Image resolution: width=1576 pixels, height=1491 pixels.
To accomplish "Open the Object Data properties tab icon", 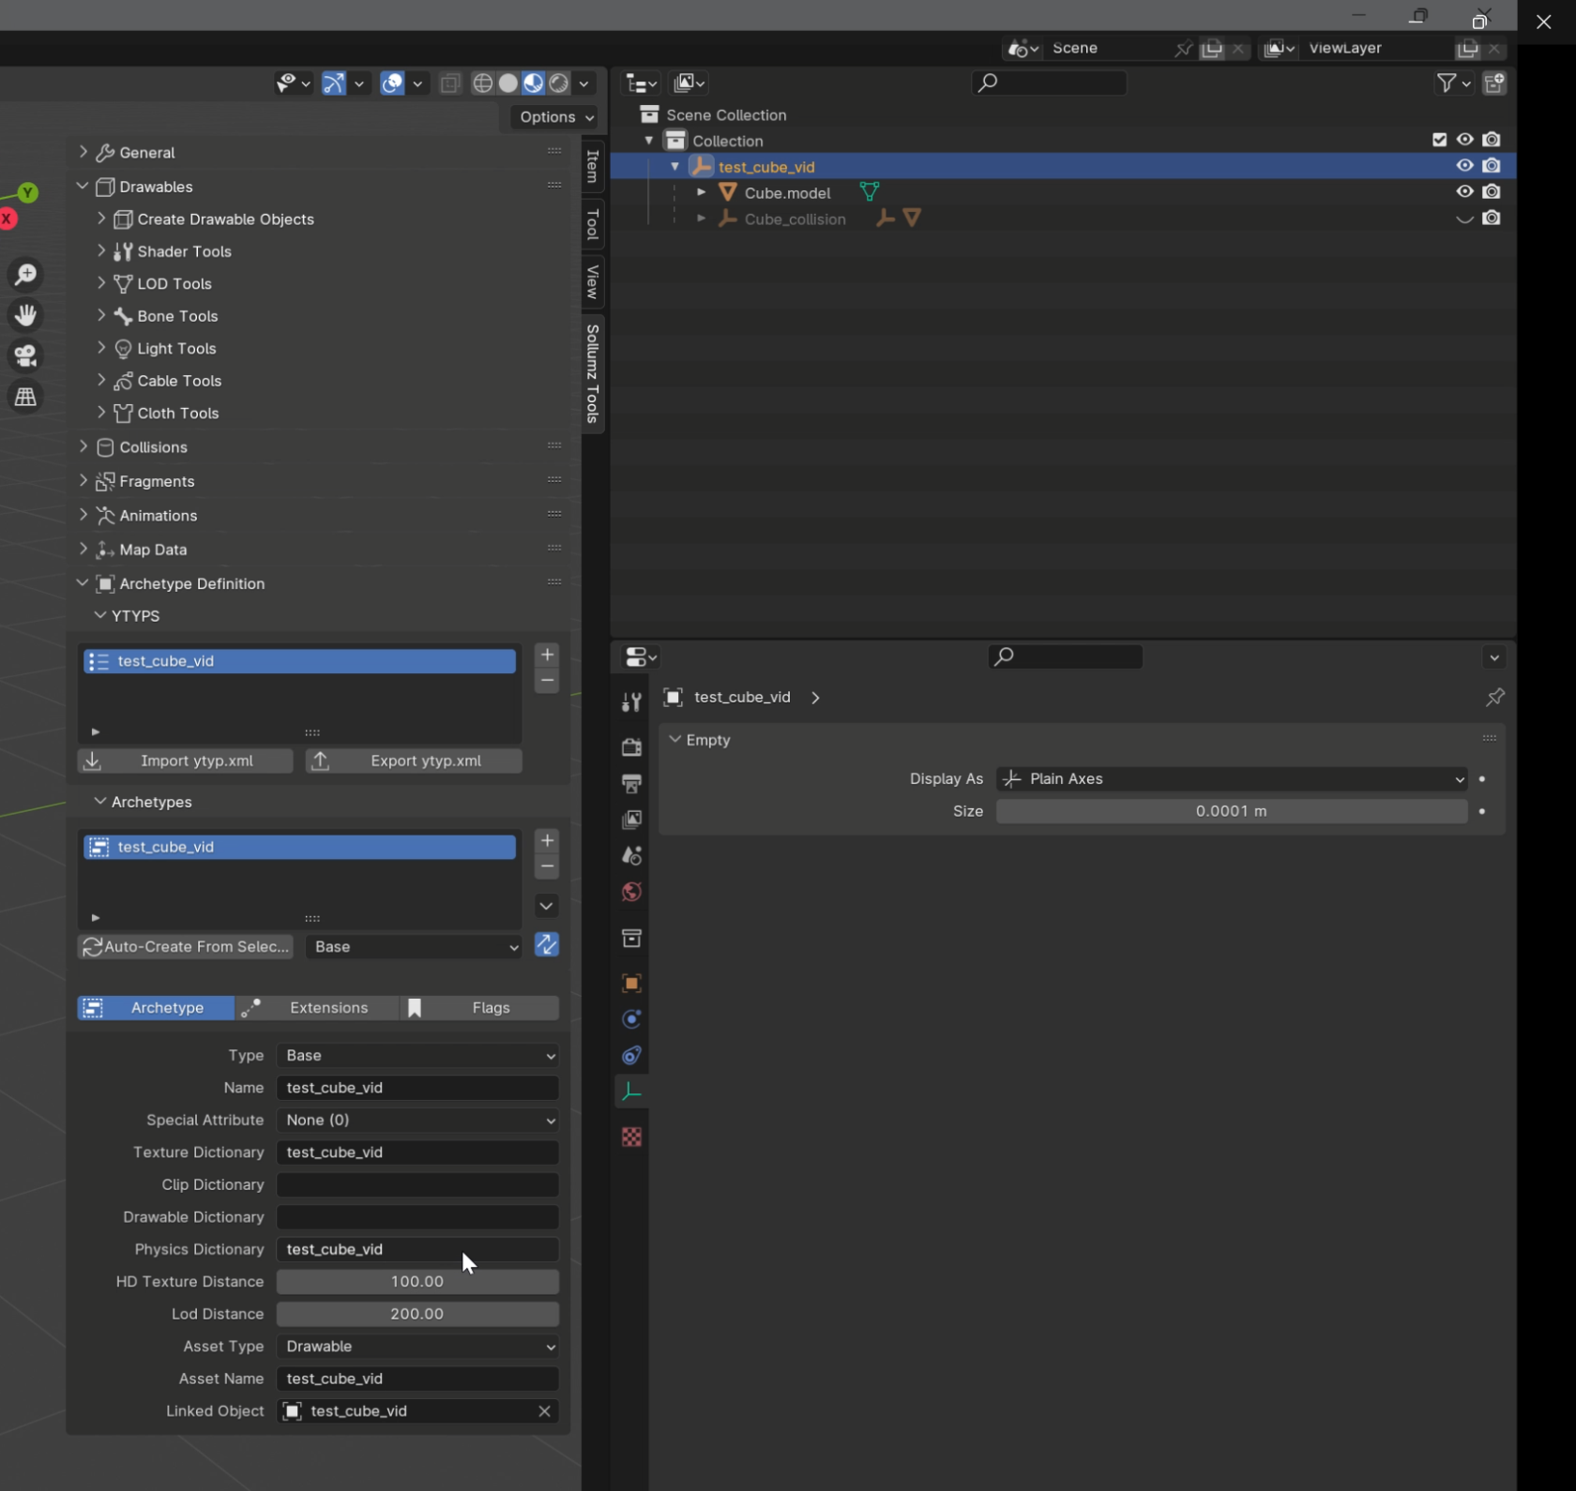I will [x=631, y=1092].
